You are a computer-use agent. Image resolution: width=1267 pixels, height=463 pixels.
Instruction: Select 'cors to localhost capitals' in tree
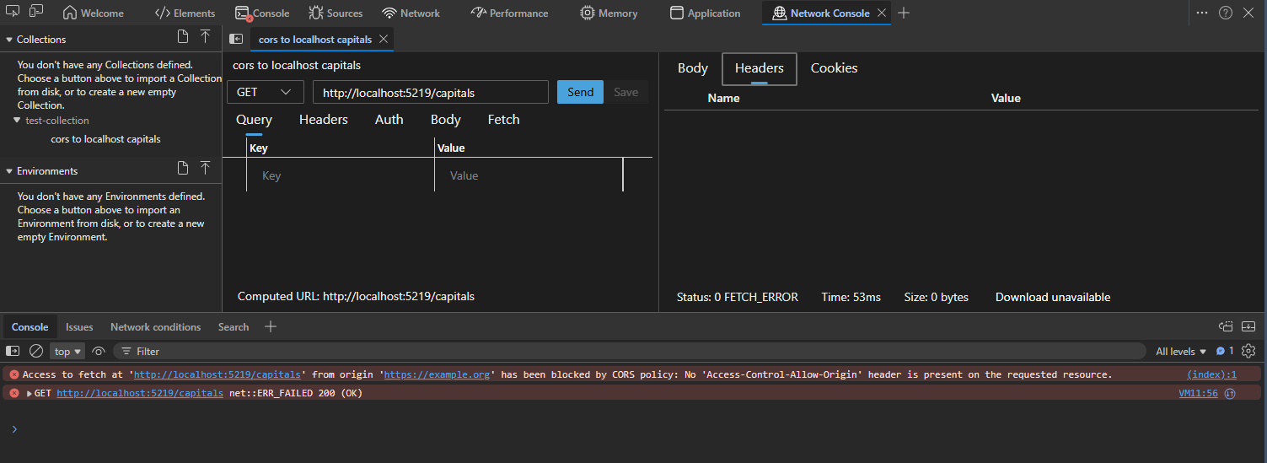point(105,139)
